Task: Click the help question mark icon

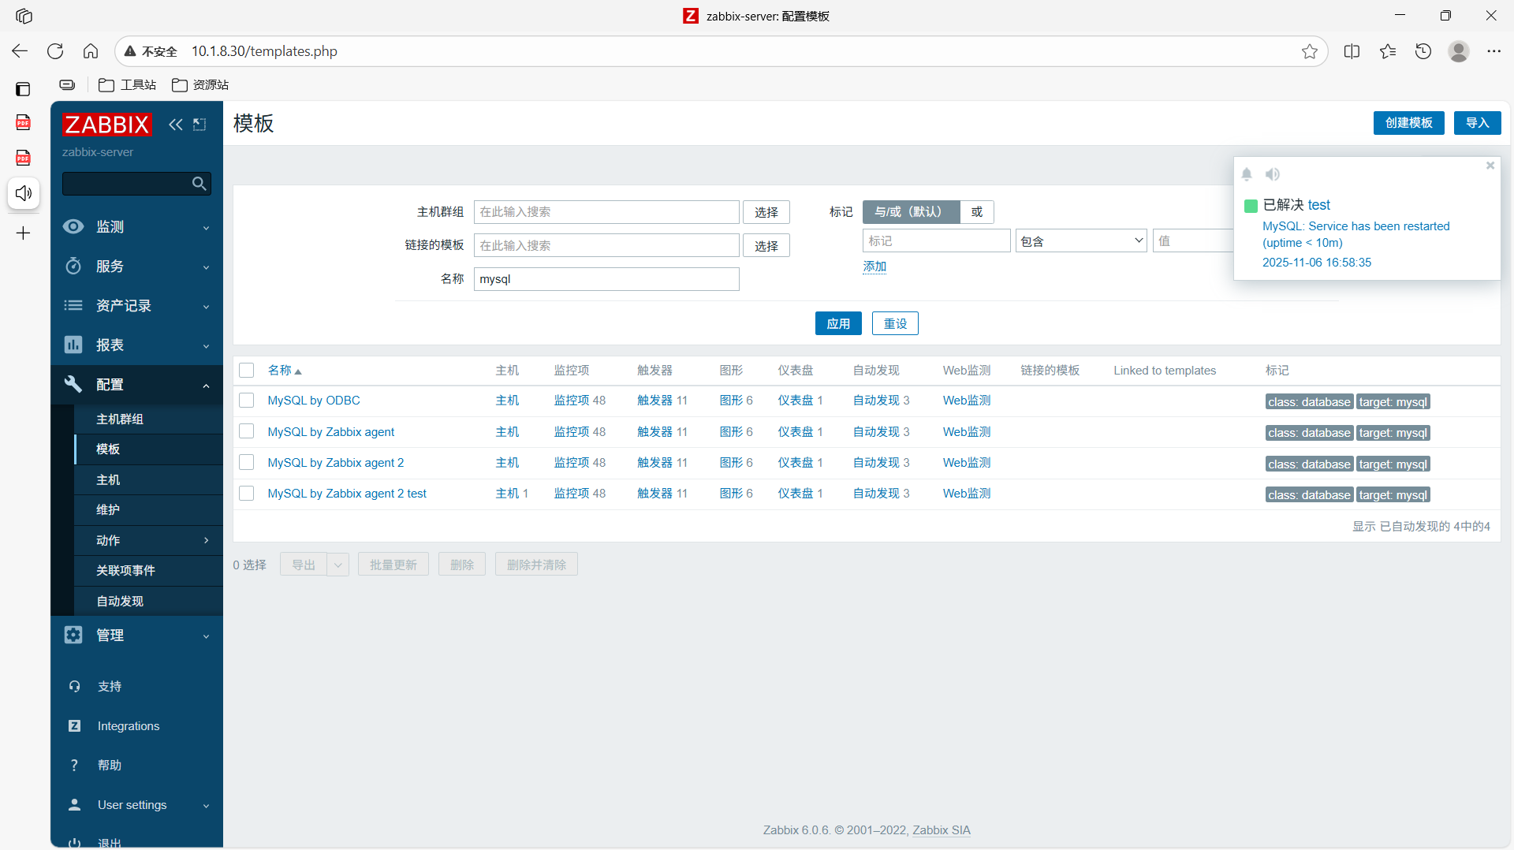Action: (74, 766)
